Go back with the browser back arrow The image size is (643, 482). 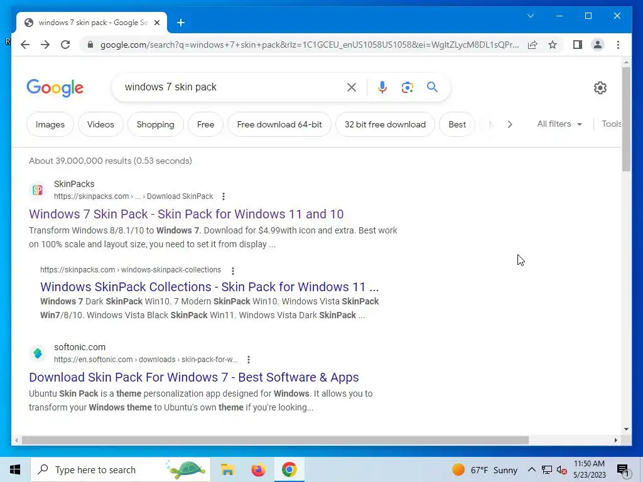25,45
